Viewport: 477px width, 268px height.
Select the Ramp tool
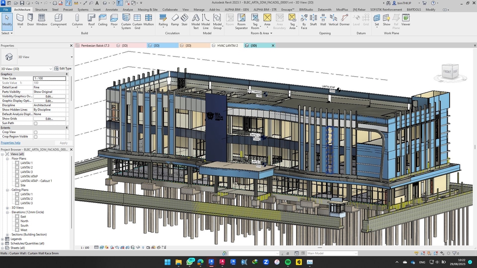tap(175, 20)
